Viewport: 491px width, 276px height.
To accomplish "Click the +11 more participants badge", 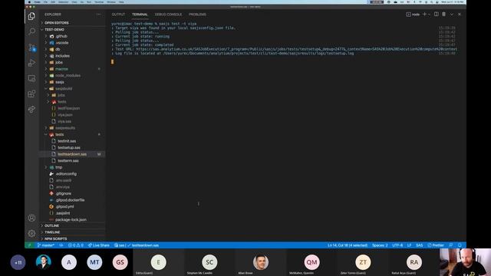I will (18, 262).
